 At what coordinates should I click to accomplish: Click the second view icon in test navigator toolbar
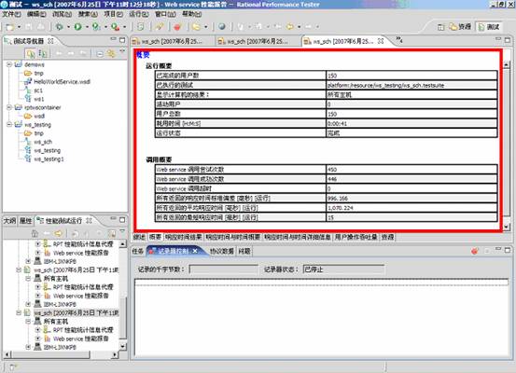tap(42, 53)
